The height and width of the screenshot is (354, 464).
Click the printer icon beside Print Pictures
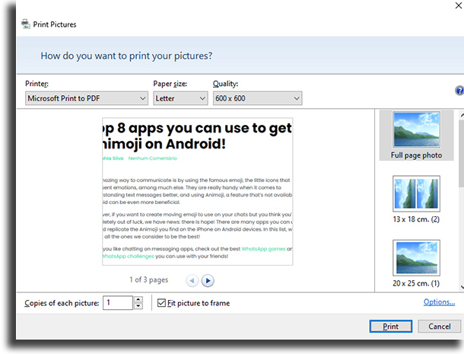[x=26, y=24]
